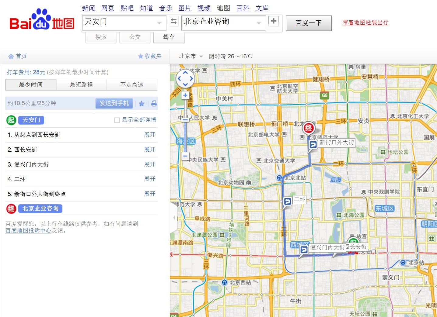Expand step 1 从起点到西长安街
This screenshot has height=317, width=437.
tap(150, 135)
